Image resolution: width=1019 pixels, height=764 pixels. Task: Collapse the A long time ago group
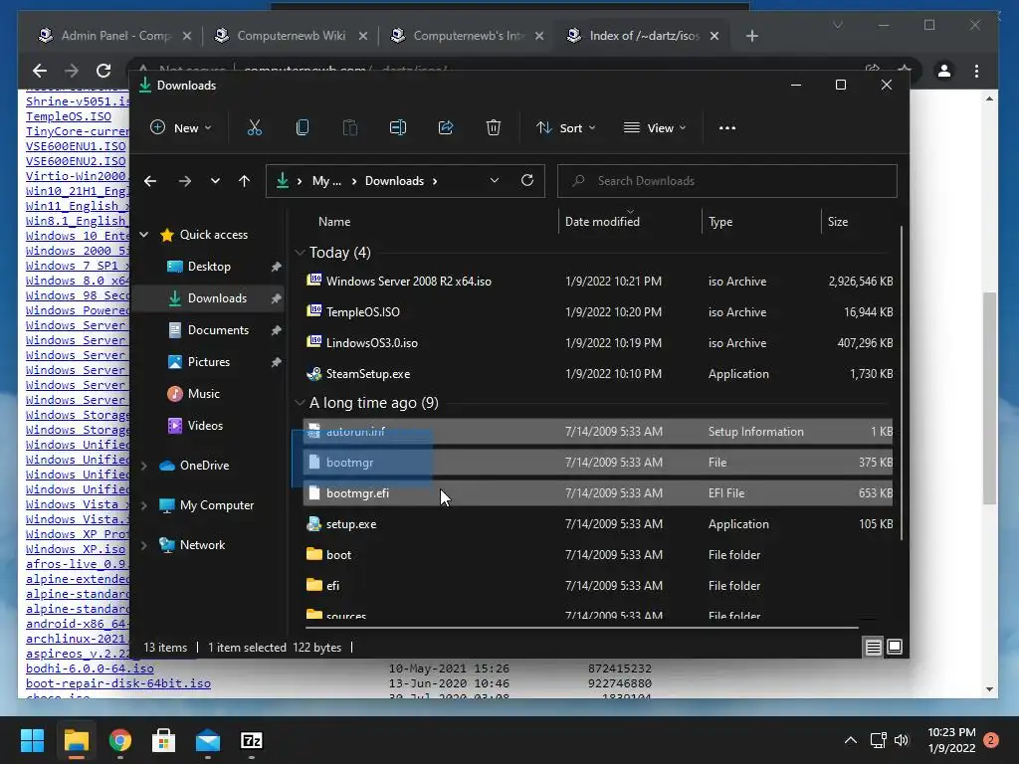click(300, 403)
